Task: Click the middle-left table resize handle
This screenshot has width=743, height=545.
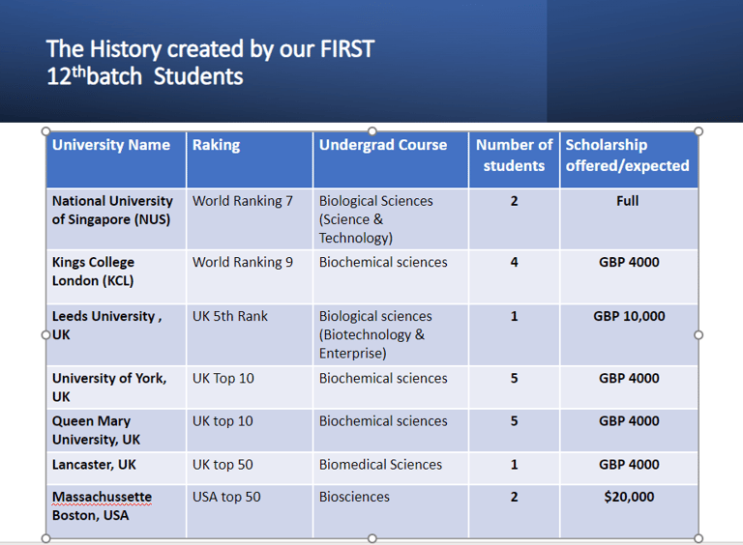Action: (x=46, y=335)
